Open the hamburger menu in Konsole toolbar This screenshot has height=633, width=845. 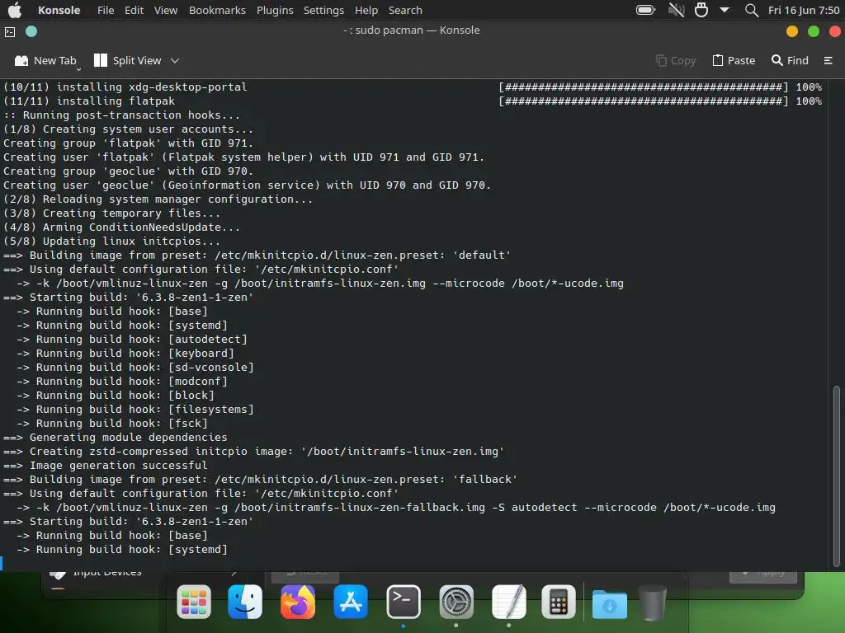pyautogui.click(x=828, y=60)
